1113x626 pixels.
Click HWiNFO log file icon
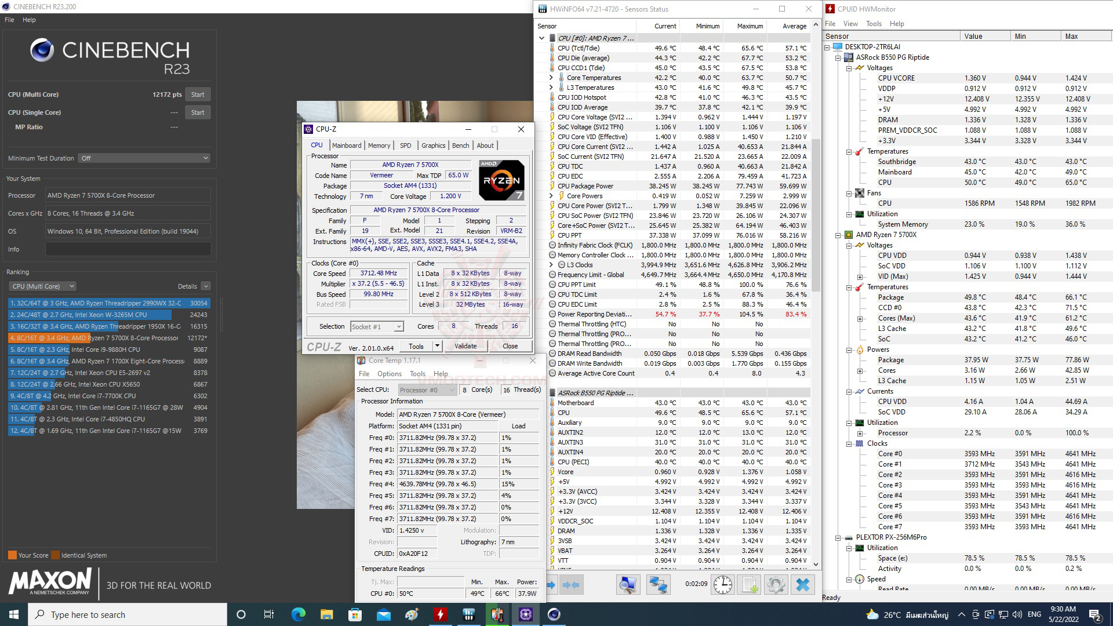pyautogui.click(x=750, y=585)
